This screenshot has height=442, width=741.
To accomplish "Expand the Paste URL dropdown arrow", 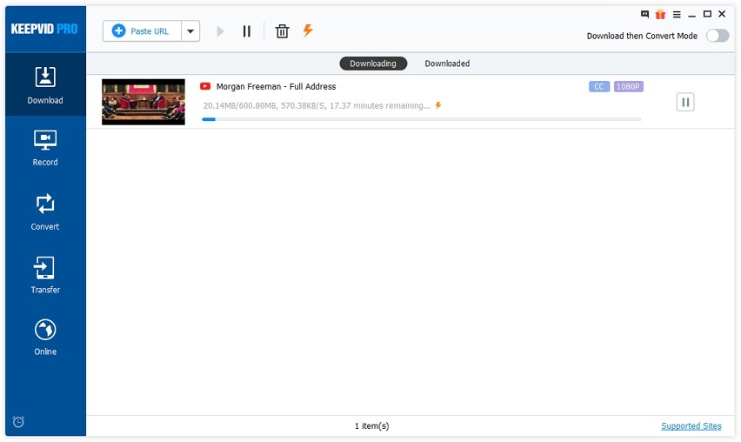I will click(x=190, y=31).
